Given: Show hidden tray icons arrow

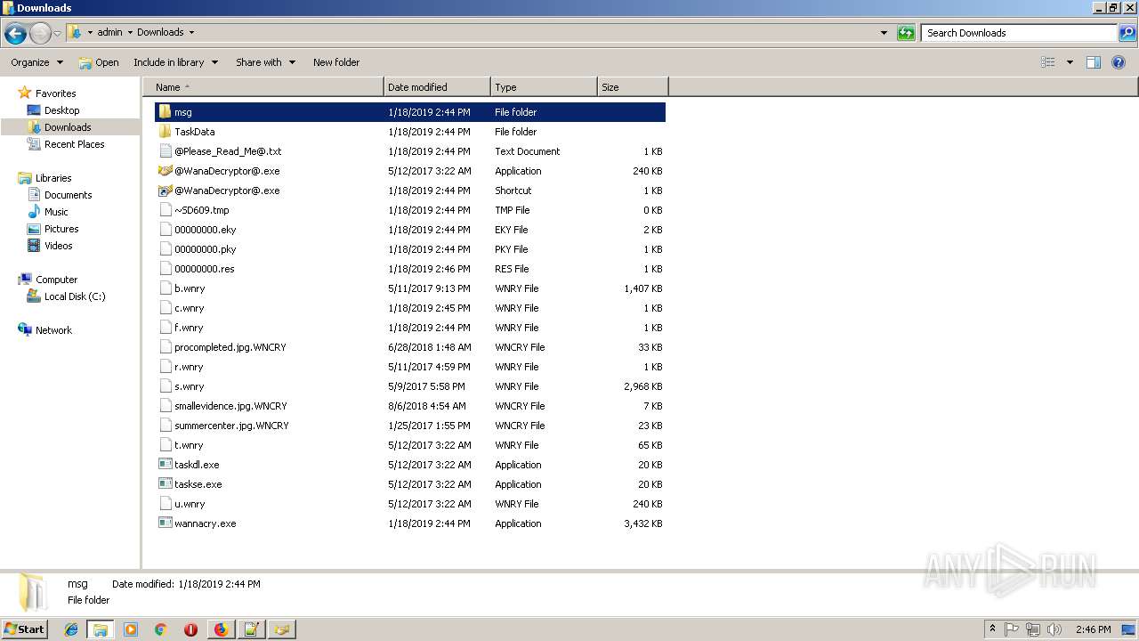Looking at the screenshot, I should (993, 629).
